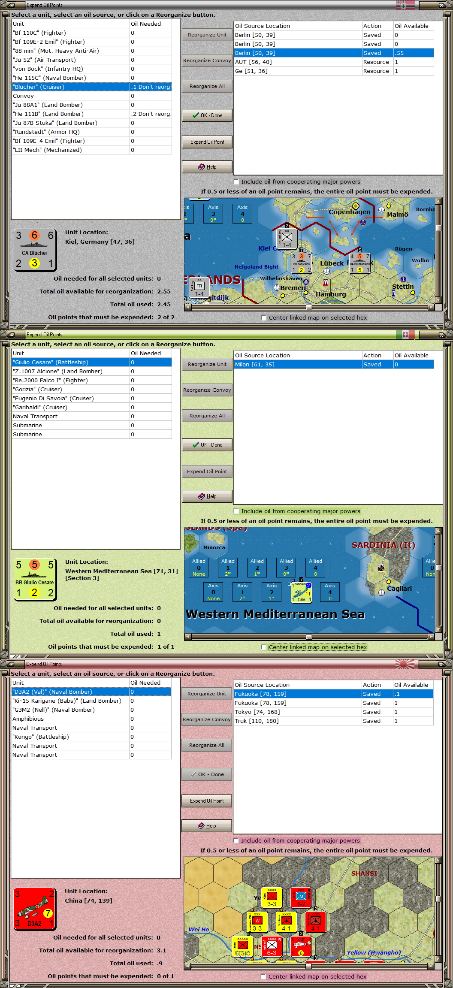The width and height of the screenshot is (453, 988).
Task: Click left scroll arrow under Mediterranean map
Action: point(188,637)
